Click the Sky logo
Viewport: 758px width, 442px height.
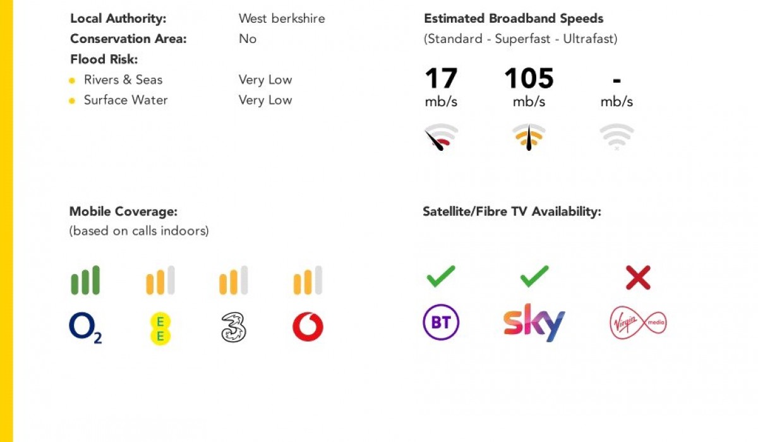coord(534,323)
